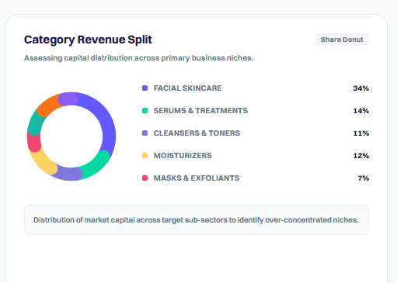Click the CLEANSERS & TONERS label
Image resolution: width=397 pixels, height=283 pixels.
197,133
